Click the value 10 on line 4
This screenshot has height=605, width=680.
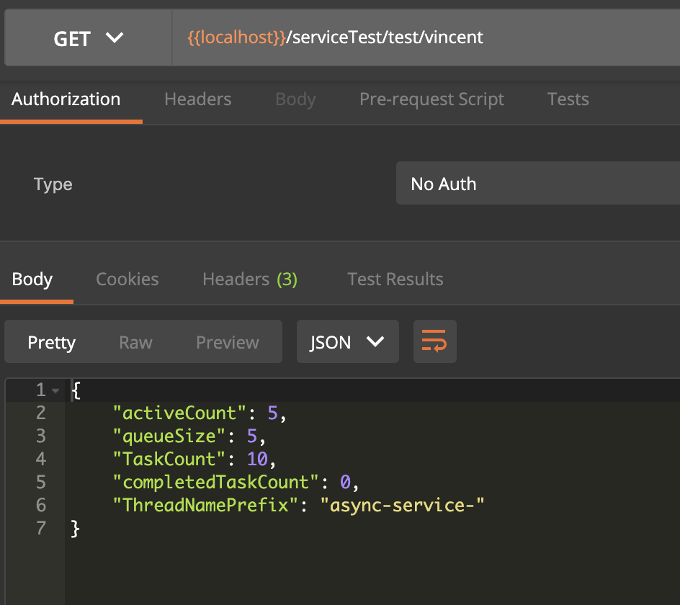tap(257, 459)
